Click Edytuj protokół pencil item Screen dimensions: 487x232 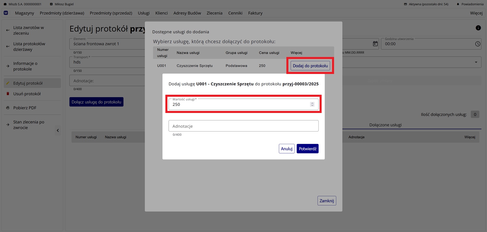point(28,83)
